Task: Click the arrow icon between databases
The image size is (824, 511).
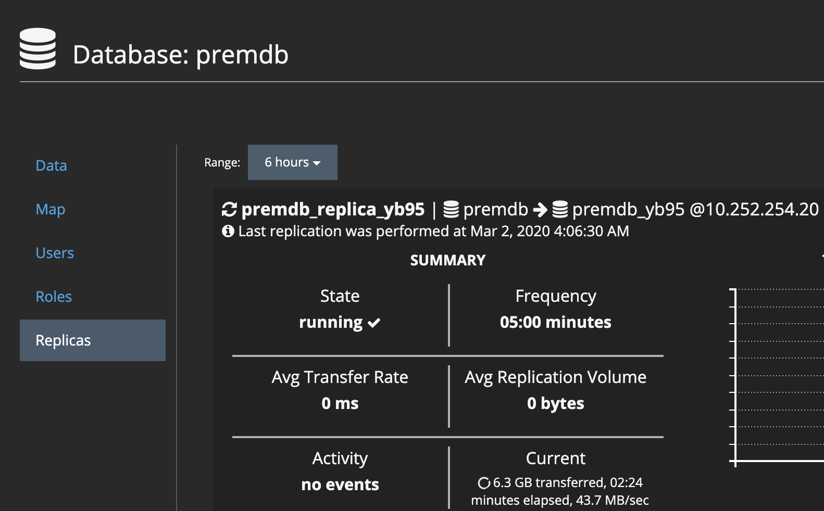Action: [540, 210]
